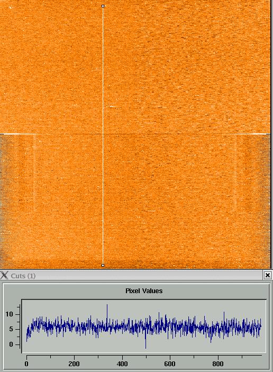
Task: Click the 600 label on the x-axis
Action: [170, 364]
